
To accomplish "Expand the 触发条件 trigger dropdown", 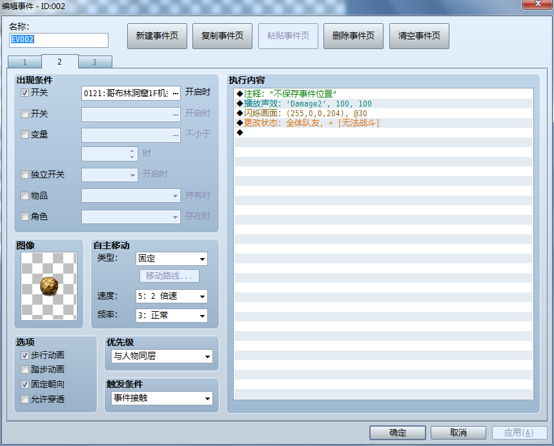I will (162, 398).
